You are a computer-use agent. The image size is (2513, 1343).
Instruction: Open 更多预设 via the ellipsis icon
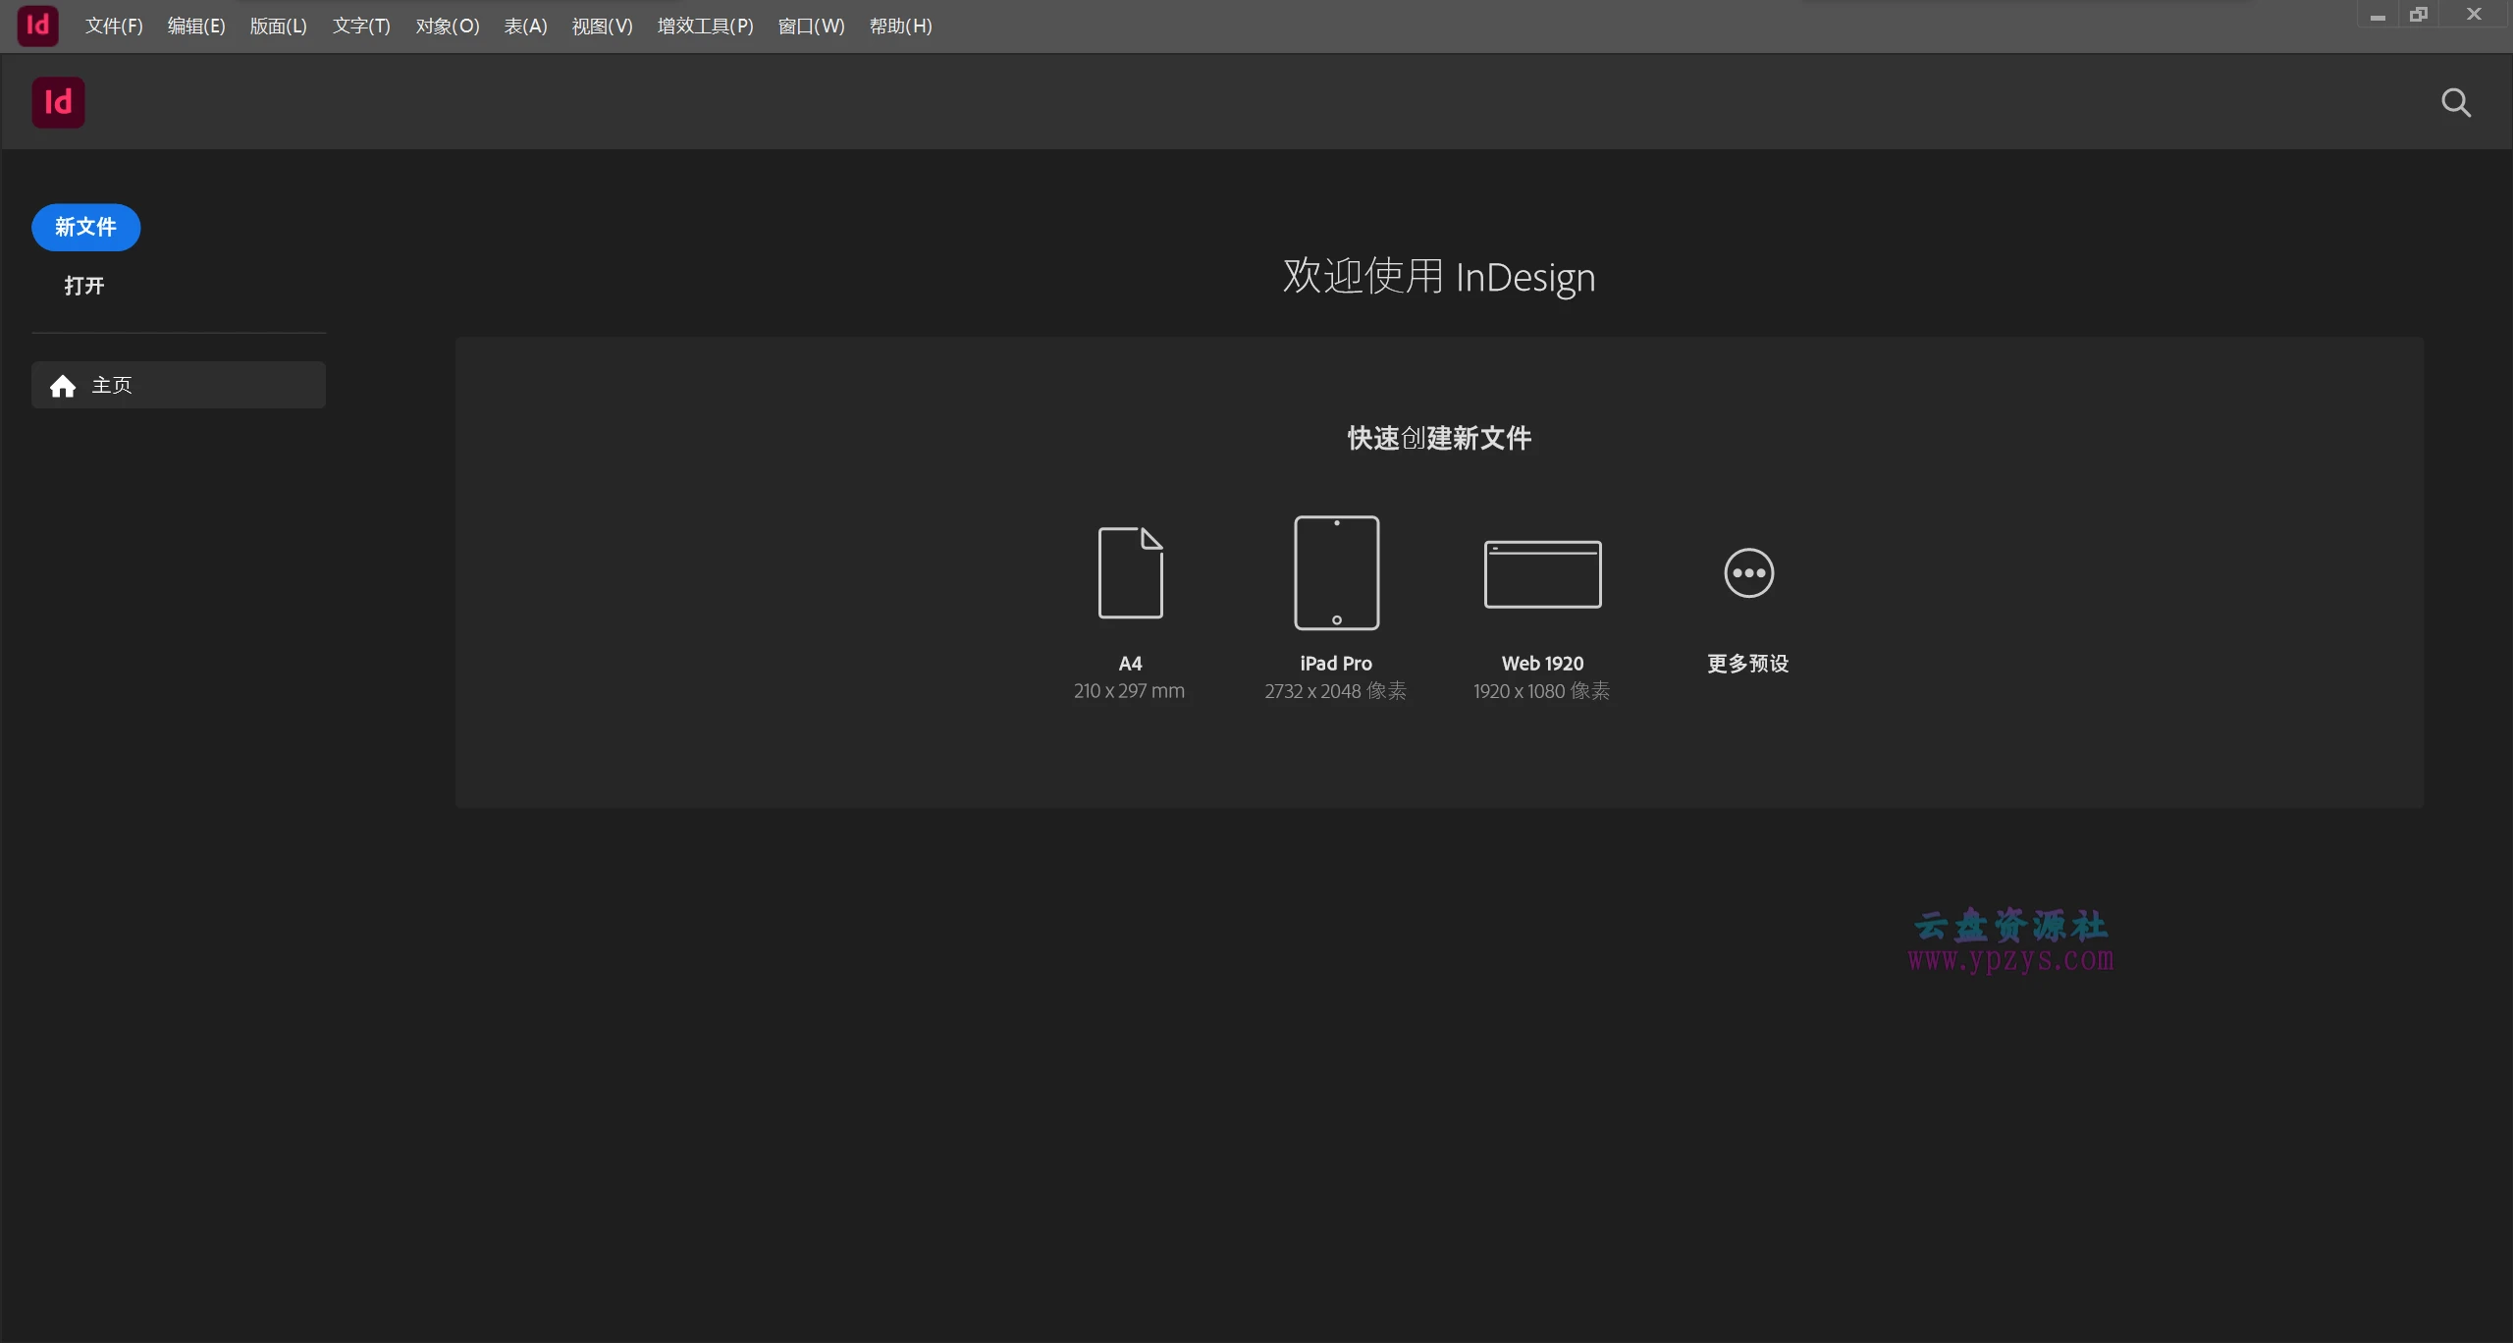tap(1748, 572)
